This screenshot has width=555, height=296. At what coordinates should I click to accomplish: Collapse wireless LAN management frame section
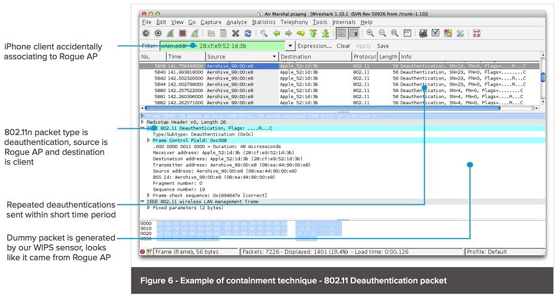tap(142, 202)
